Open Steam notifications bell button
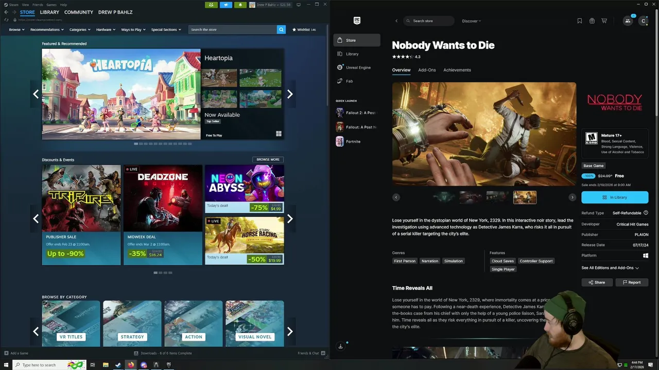This screenshot has width=659, height=370. tap(240, 5)
